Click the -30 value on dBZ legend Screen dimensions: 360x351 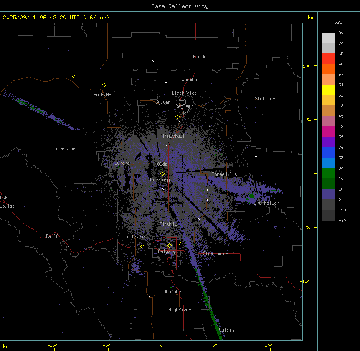pos(342,220)
